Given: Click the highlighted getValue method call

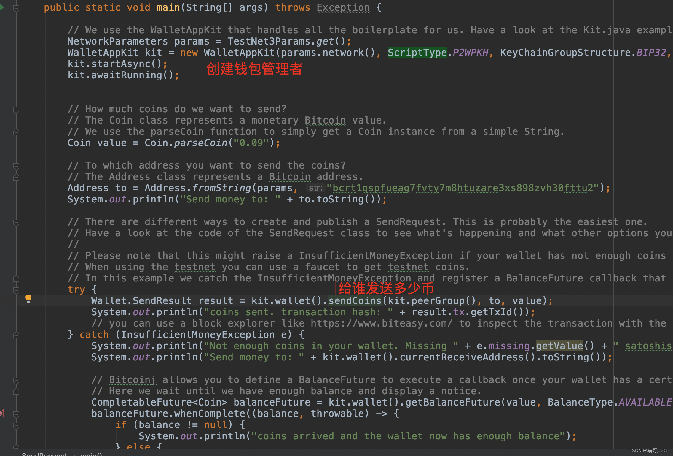Looking at the screenshot, I should pyautogui.click(x=559, y=346).
